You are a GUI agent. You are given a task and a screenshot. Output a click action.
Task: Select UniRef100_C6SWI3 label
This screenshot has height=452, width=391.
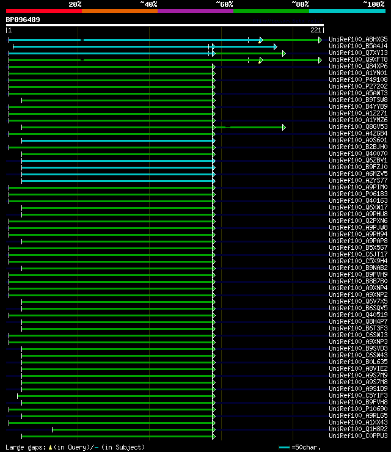click(x=358, y=335)
